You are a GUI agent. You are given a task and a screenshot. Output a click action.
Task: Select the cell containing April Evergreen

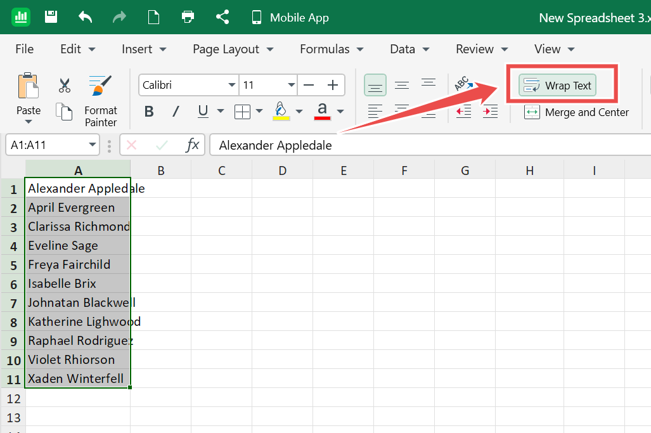78,207
